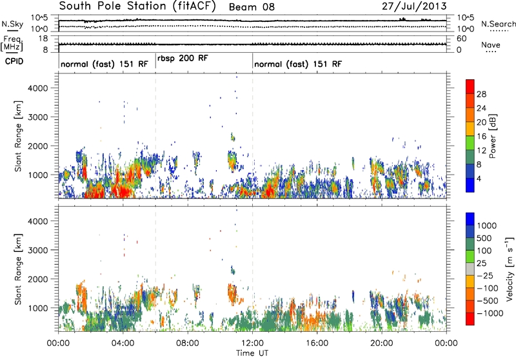Click the 'Power [dB]' colorbar title
The width and height of the screenshot is (516, 357).
(493, 136)
